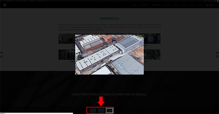Switch language with the middle flag icon
Image resolution: width=219 pixels, height=114 pixels.
click(x=211, y=5)
